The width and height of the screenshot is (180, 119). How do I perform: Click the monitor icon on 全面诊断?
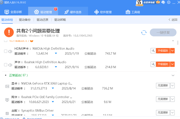[x=7, y=12]
